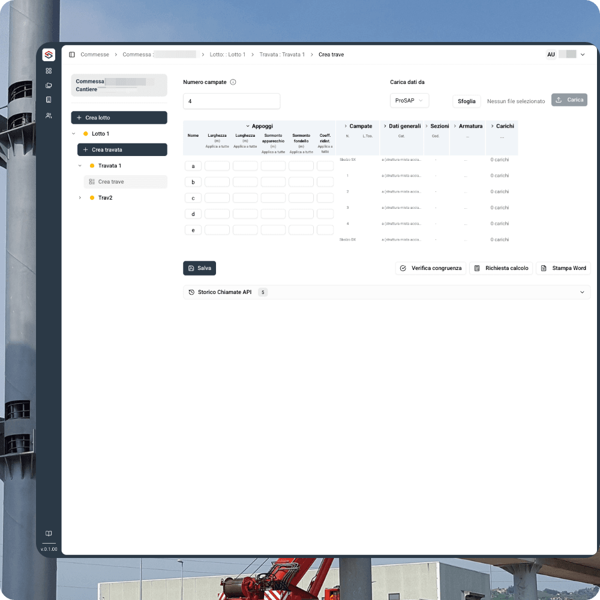Select Travata 1 in the project tree
The height and width of the screenshot is (600, 600).
tap(109, 166)
